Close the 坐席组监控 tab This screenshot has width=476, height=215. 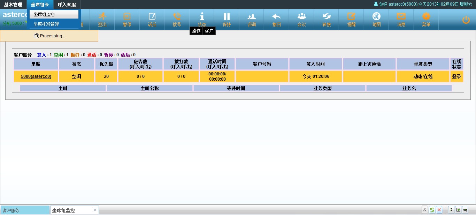coord(95,210)
